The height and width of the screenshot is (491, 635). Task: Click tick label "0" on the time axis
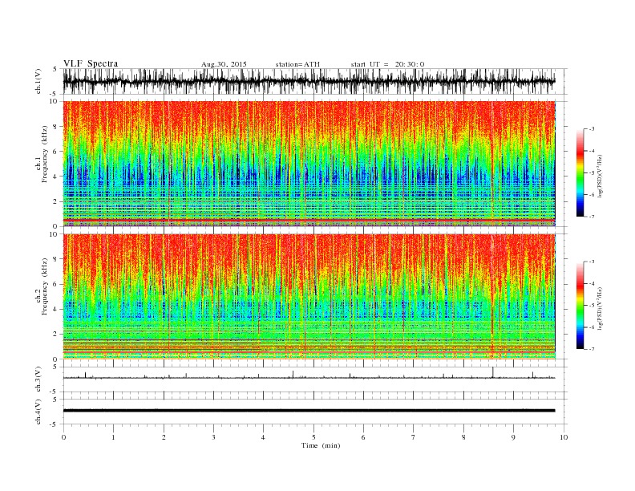63,437
